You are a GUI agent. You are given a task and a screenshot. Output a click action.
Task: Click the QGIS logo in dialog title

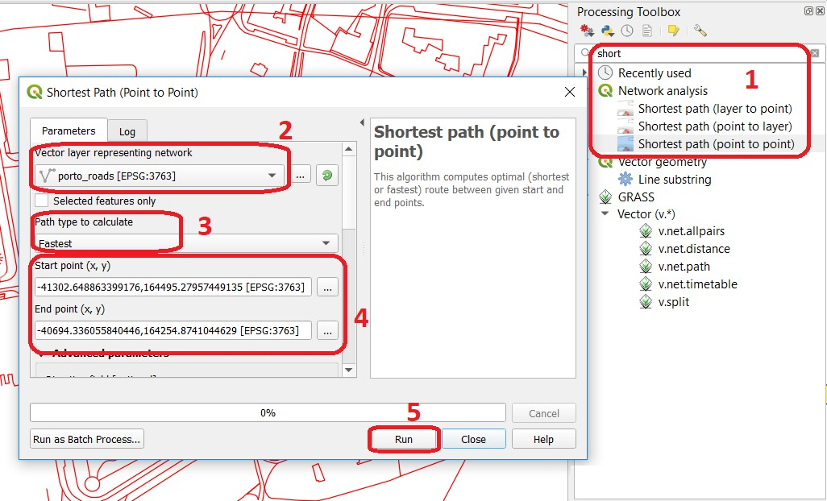(35, 92)
